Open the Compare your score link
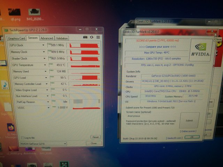Image resolution: width=223 pixels, height=167 pixels. (x=157, y=47)
